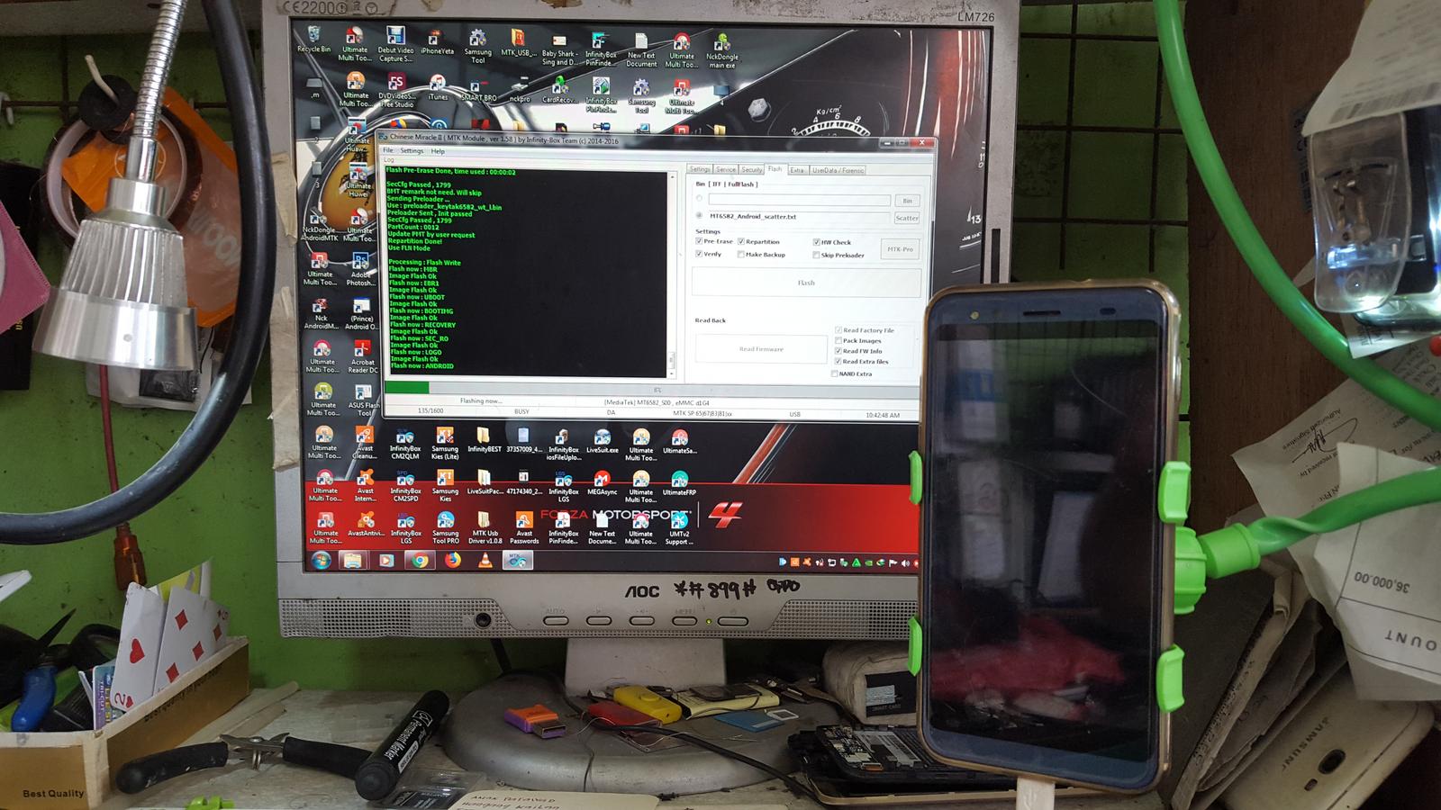Open the Windows Start button

(321, 560)
